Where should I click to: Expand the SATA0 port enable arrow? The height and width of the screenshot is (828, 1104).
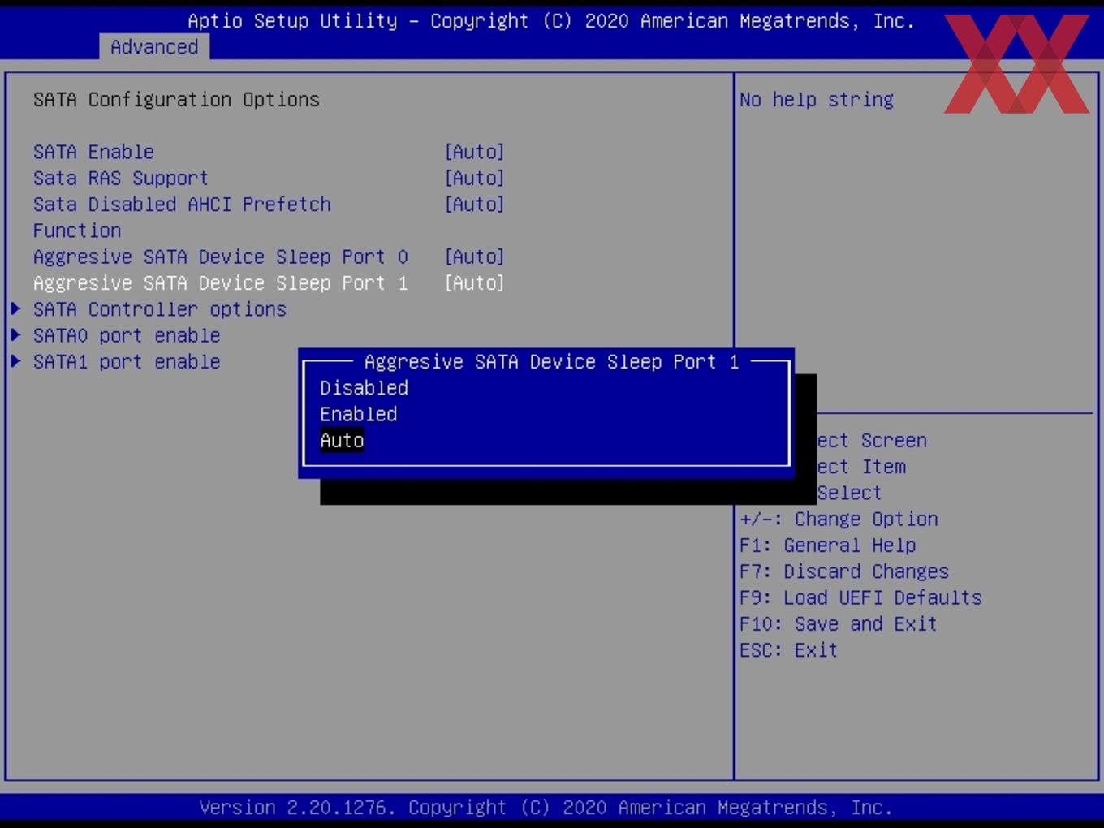(x=15, y=334)
